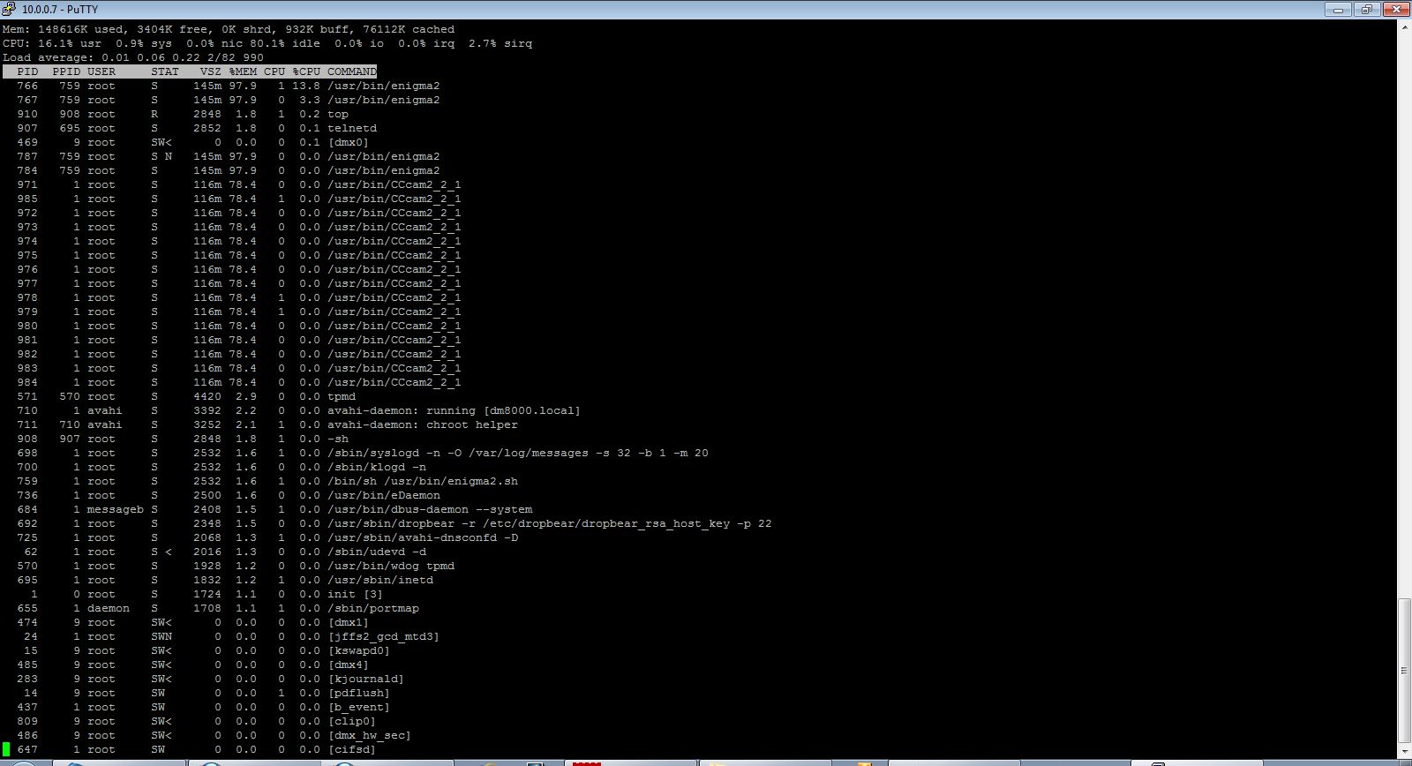Screen dimensions: 1412x766
Task: Click the dropbear command line entry
Action: click(549, 523)
